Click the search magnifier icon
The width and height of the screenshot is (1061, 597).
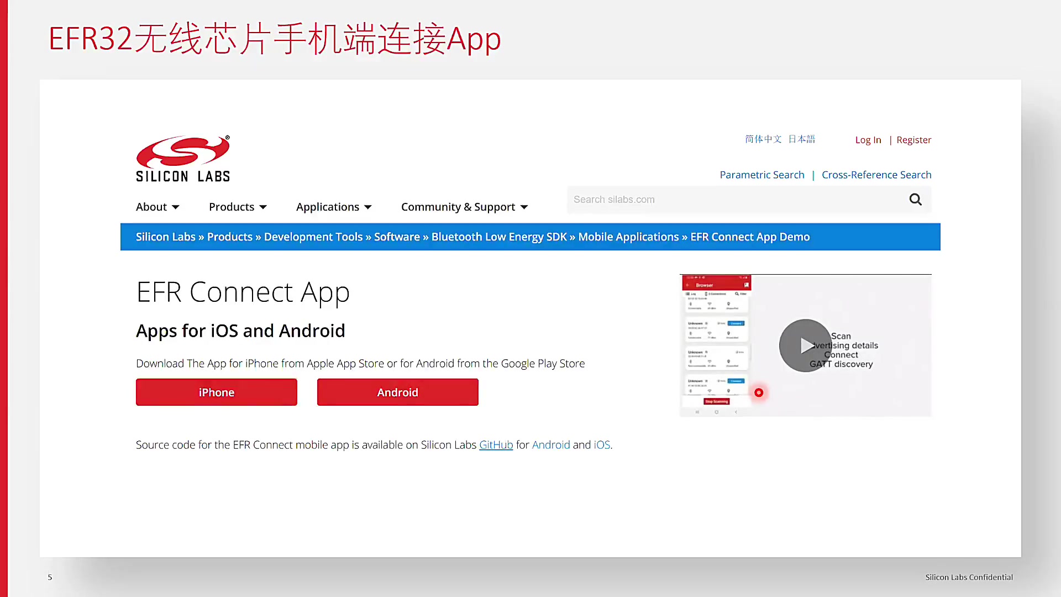click(915, 200)
